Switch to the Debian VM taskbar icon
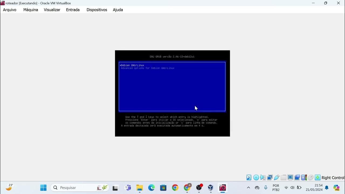This screenshot has height=194, width=345. point(223,188)
